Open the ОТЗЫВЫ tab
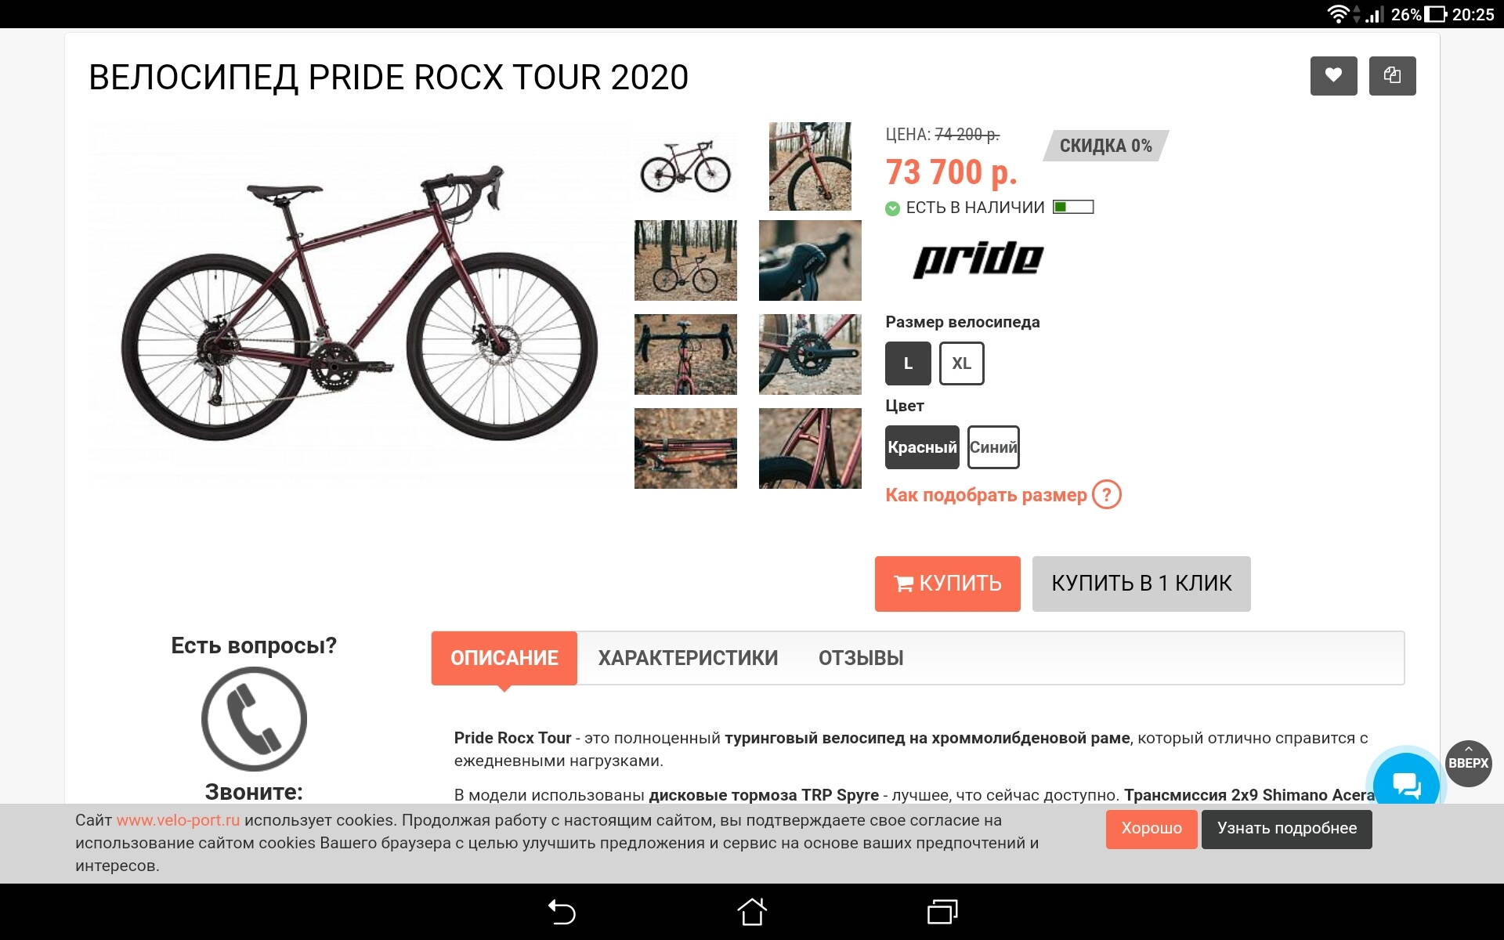The height and width of the screenshot is (940, 1504). tap(861, 658)
